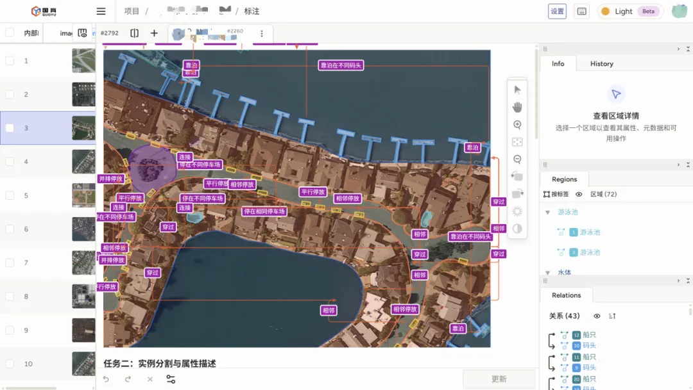
Task: Switch to the History tab
Action: 601,64
